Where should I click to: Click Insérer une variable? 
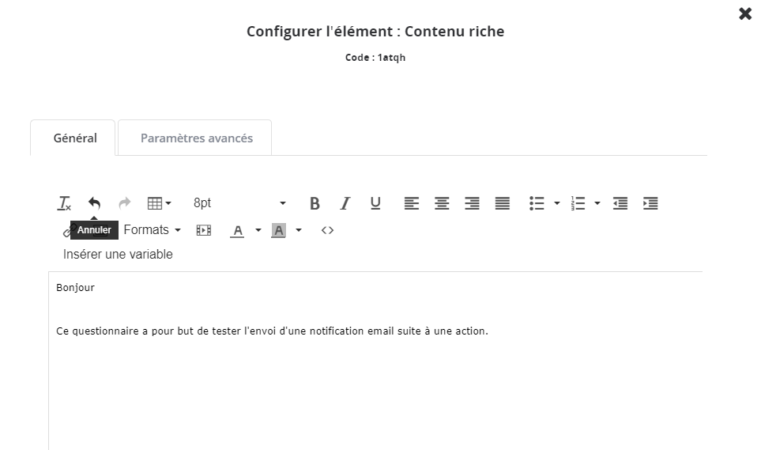118,255
